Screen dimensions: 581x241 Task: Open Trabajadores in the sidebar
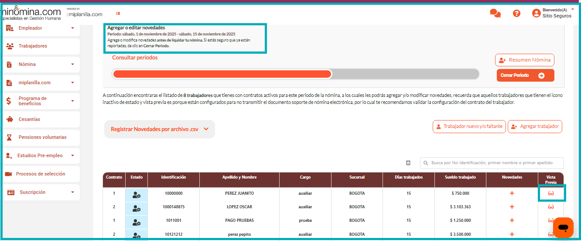(33, 46)
